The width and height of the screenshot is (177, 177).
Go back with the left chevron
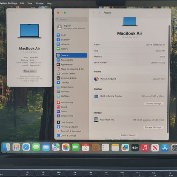[94, 13]
